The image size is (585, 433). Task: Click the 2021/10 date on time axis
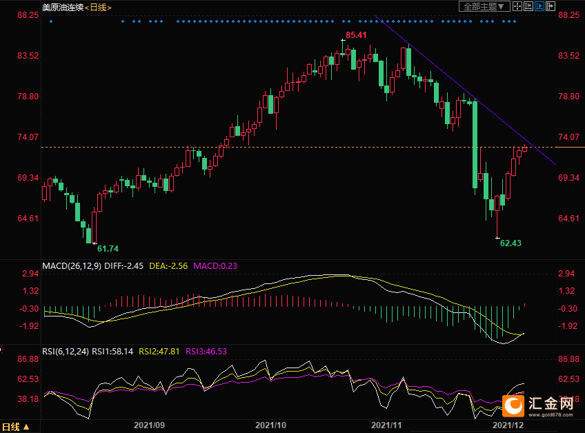click(270, 427)
